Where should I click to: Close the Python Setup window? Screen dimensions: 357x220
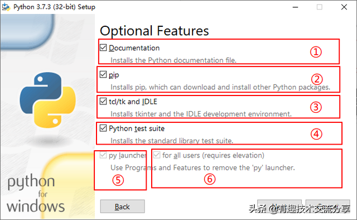[x=344, y=7]
